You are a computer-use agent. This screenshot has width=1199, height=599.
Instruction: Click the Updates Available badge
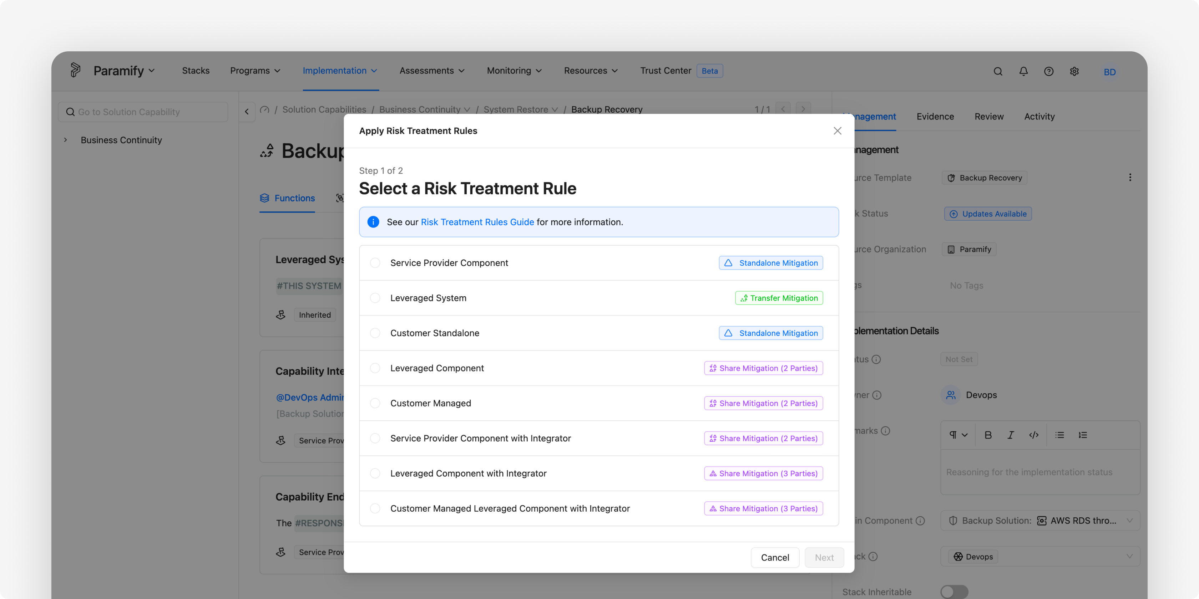[x=988, y=214]
